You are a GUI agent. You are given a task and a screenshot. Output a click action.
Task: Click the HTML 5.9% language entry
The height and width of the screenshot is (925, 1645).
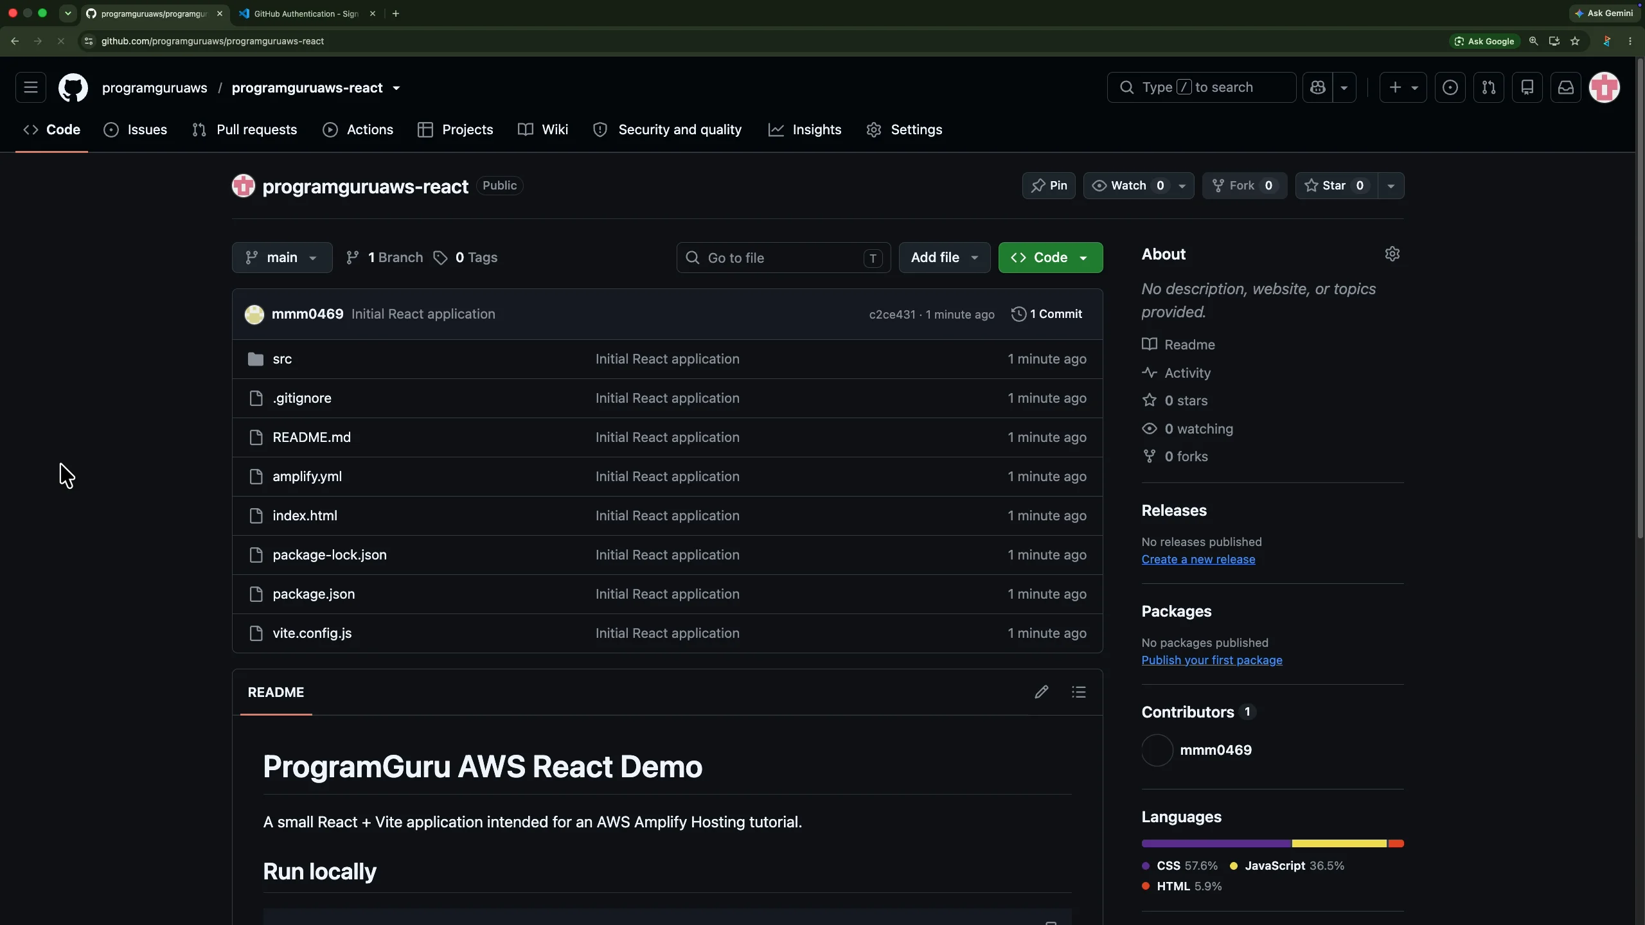click(x=1182, y=886)
